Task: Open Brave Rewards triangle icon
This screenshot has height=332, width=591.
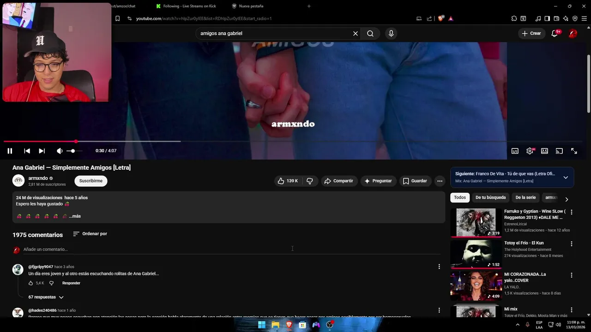Action: coord(451,18)
